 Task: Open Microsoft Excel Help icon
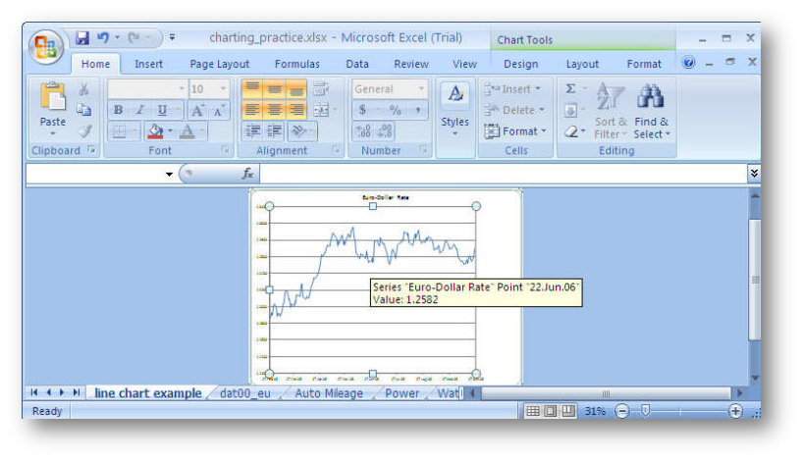(688, 63)
